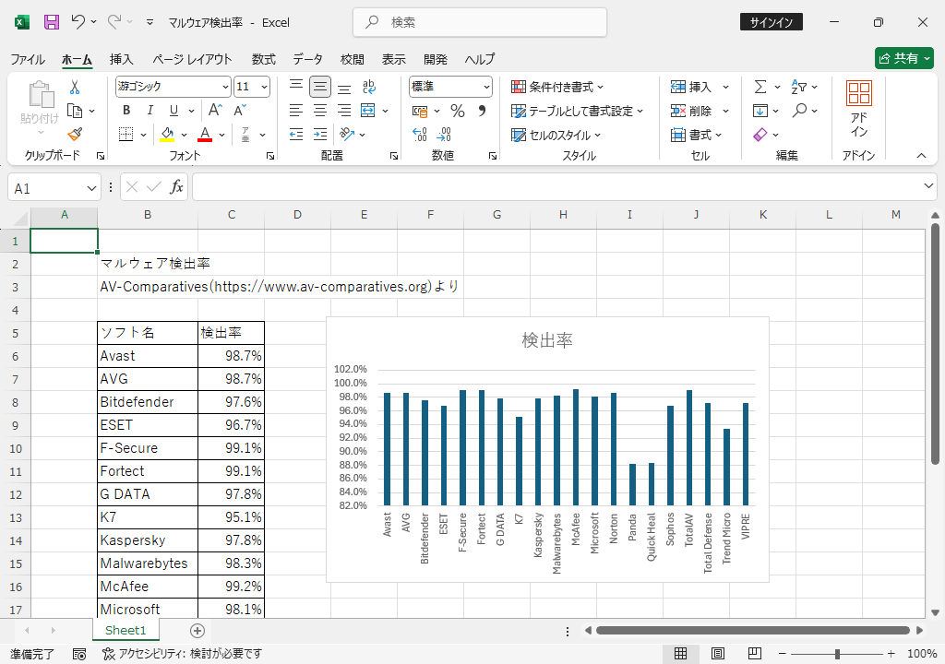Viewport: 945px width, 664px height.
Task: Insert AutoSum formula
Action: [x=760, y=87]
